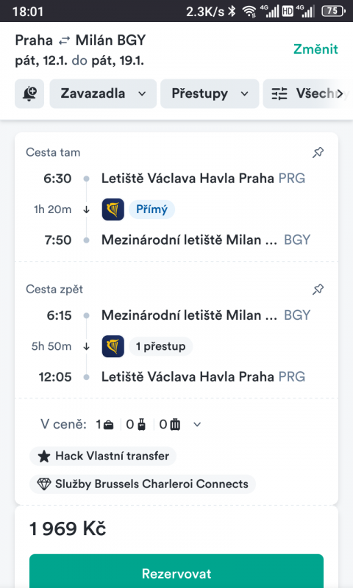
Task: Open the Zavazadla baggage dropdown
Action: coord(103,93)
